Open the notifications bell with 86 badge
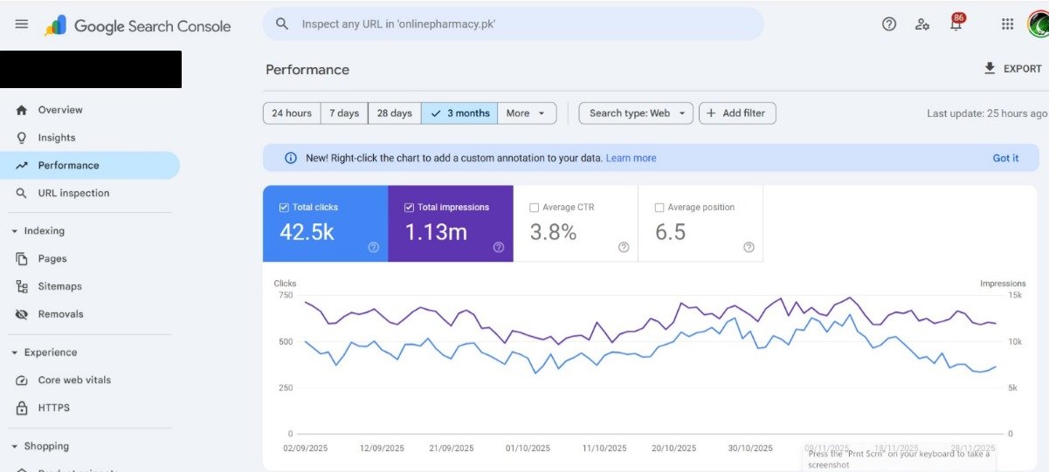 pos(956,24)
